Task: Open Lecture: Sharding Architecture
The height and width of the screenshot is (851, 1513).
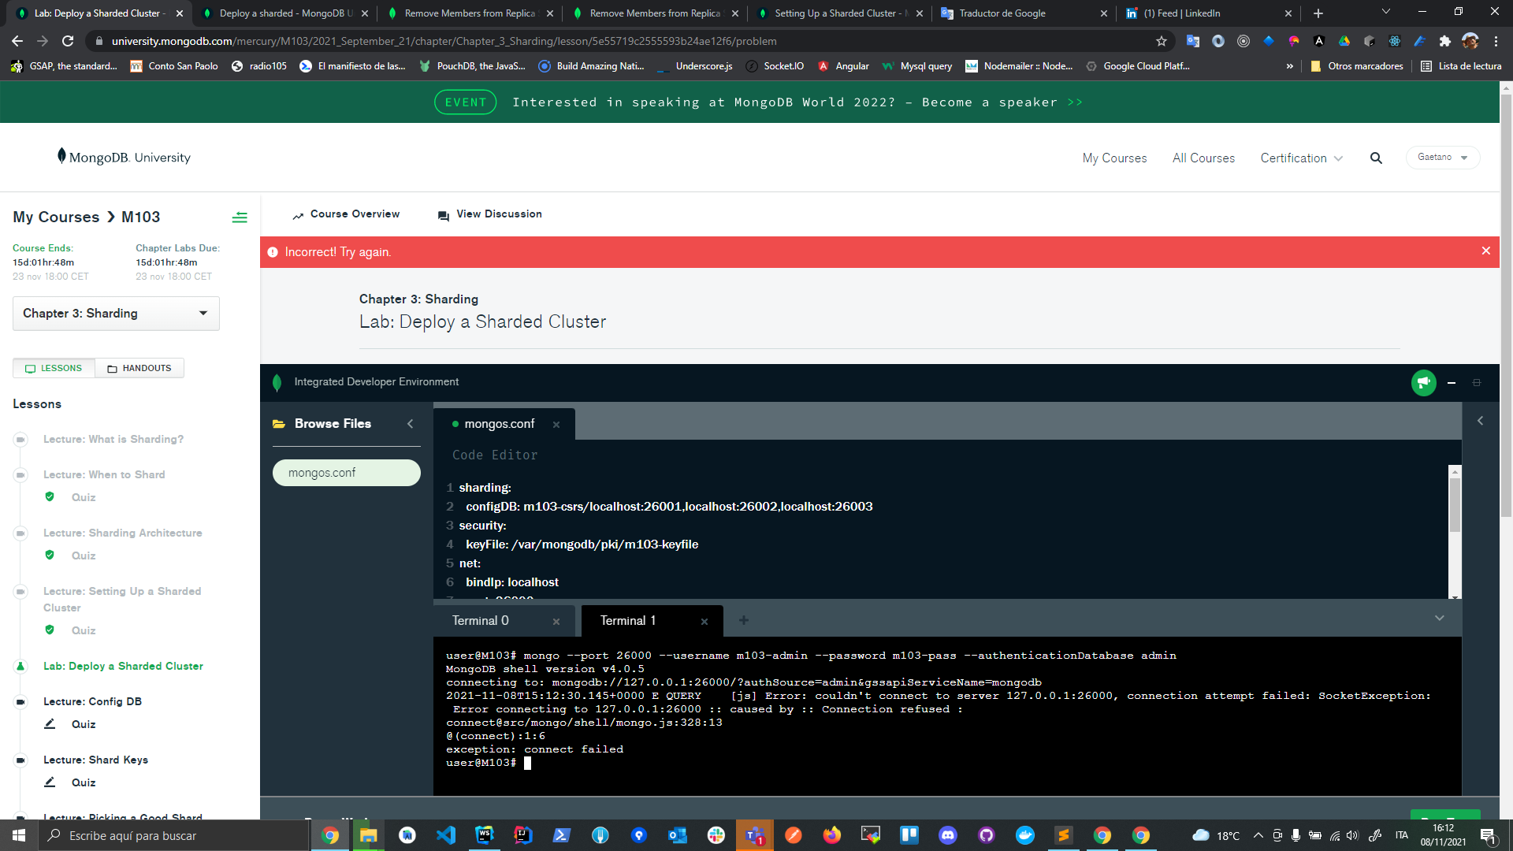Action: click(x=123, y=533)
